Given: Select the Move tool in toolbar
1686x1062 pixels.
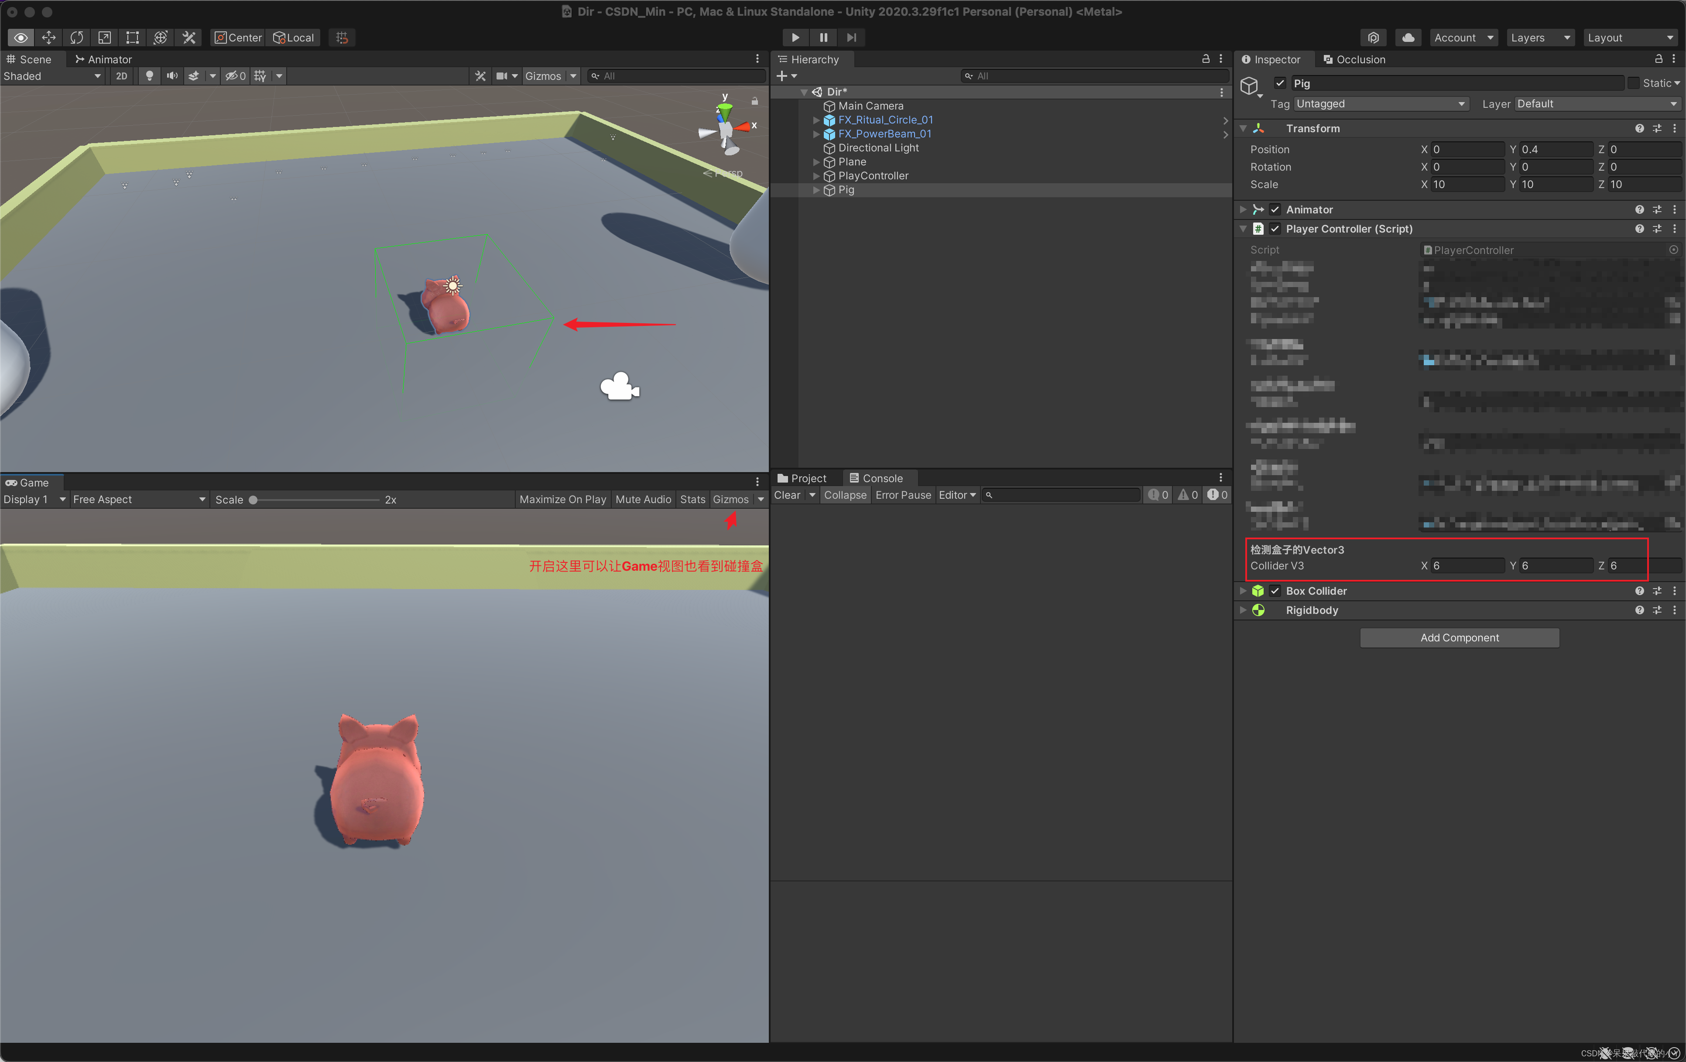Looking at the screenshot, I should point(48,38).
